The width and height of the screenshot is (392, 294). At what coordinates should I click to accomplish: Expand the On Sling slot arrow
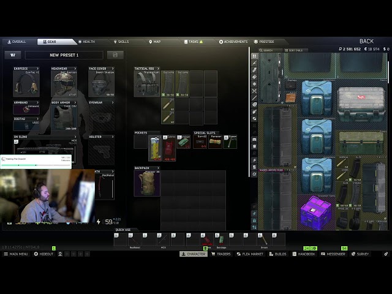pos(75,137)
